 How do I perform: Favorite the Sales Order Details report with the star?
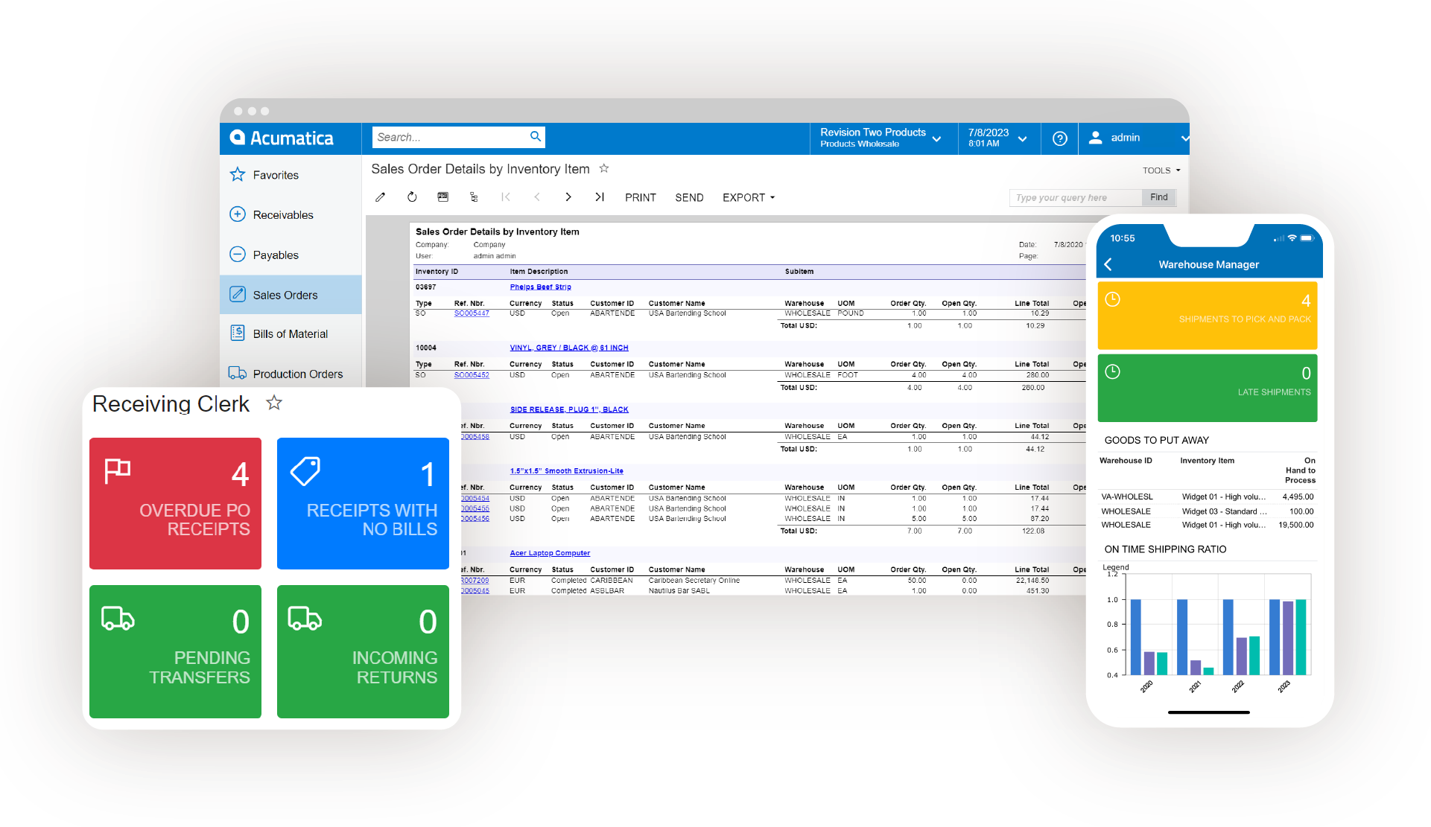pyautogui.click(x=604, y=169)
